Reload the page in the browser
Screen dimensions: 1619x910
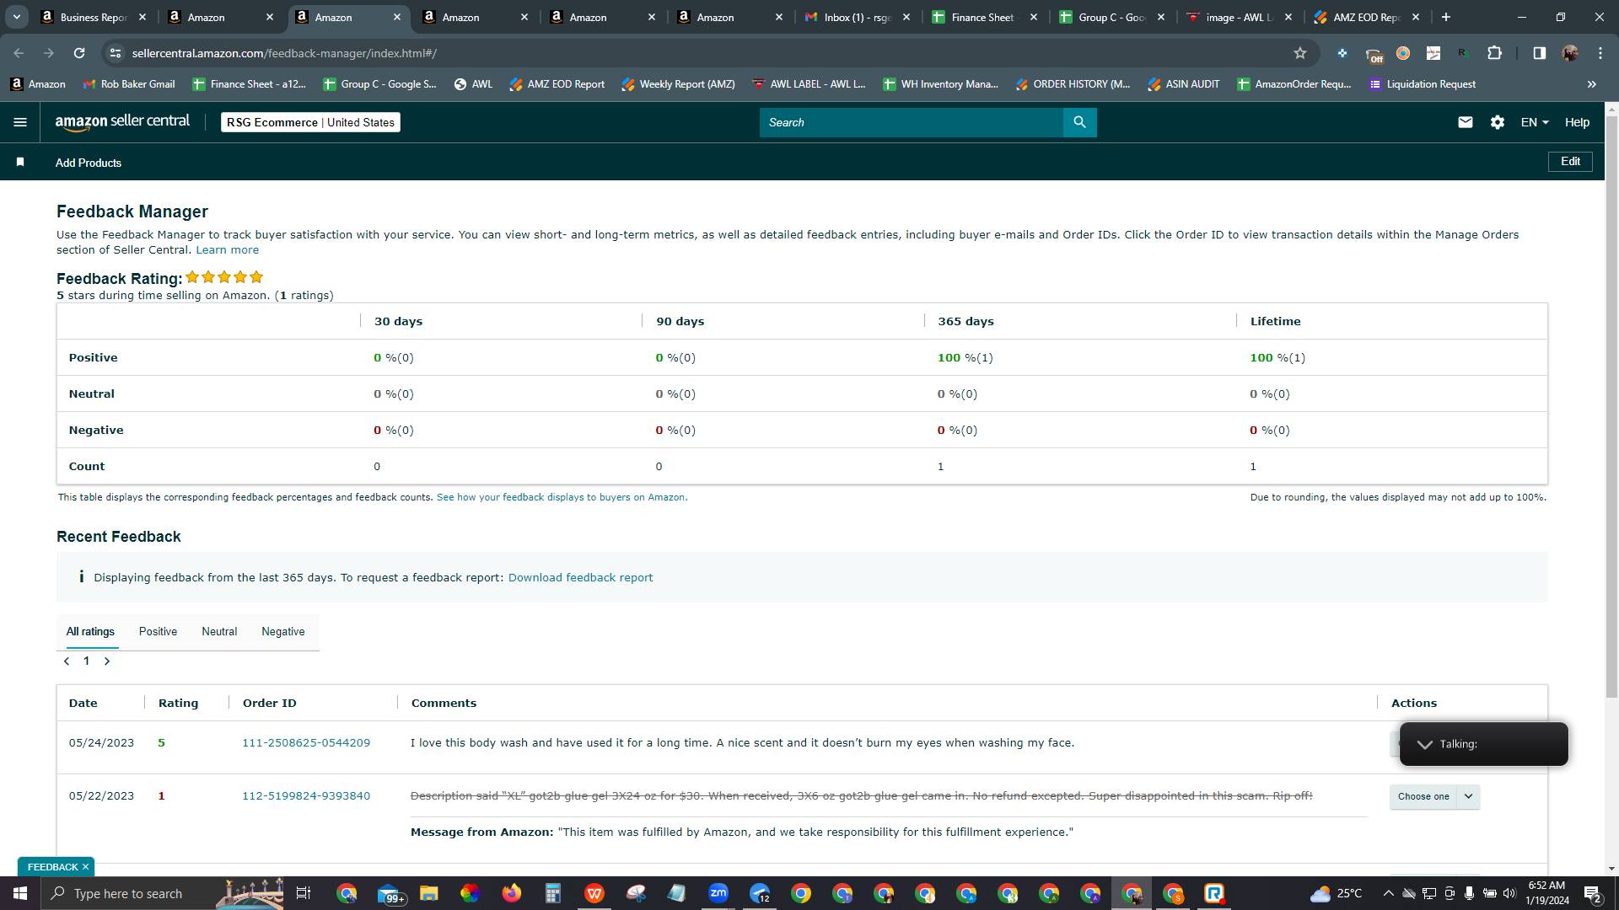pos(79,53)
